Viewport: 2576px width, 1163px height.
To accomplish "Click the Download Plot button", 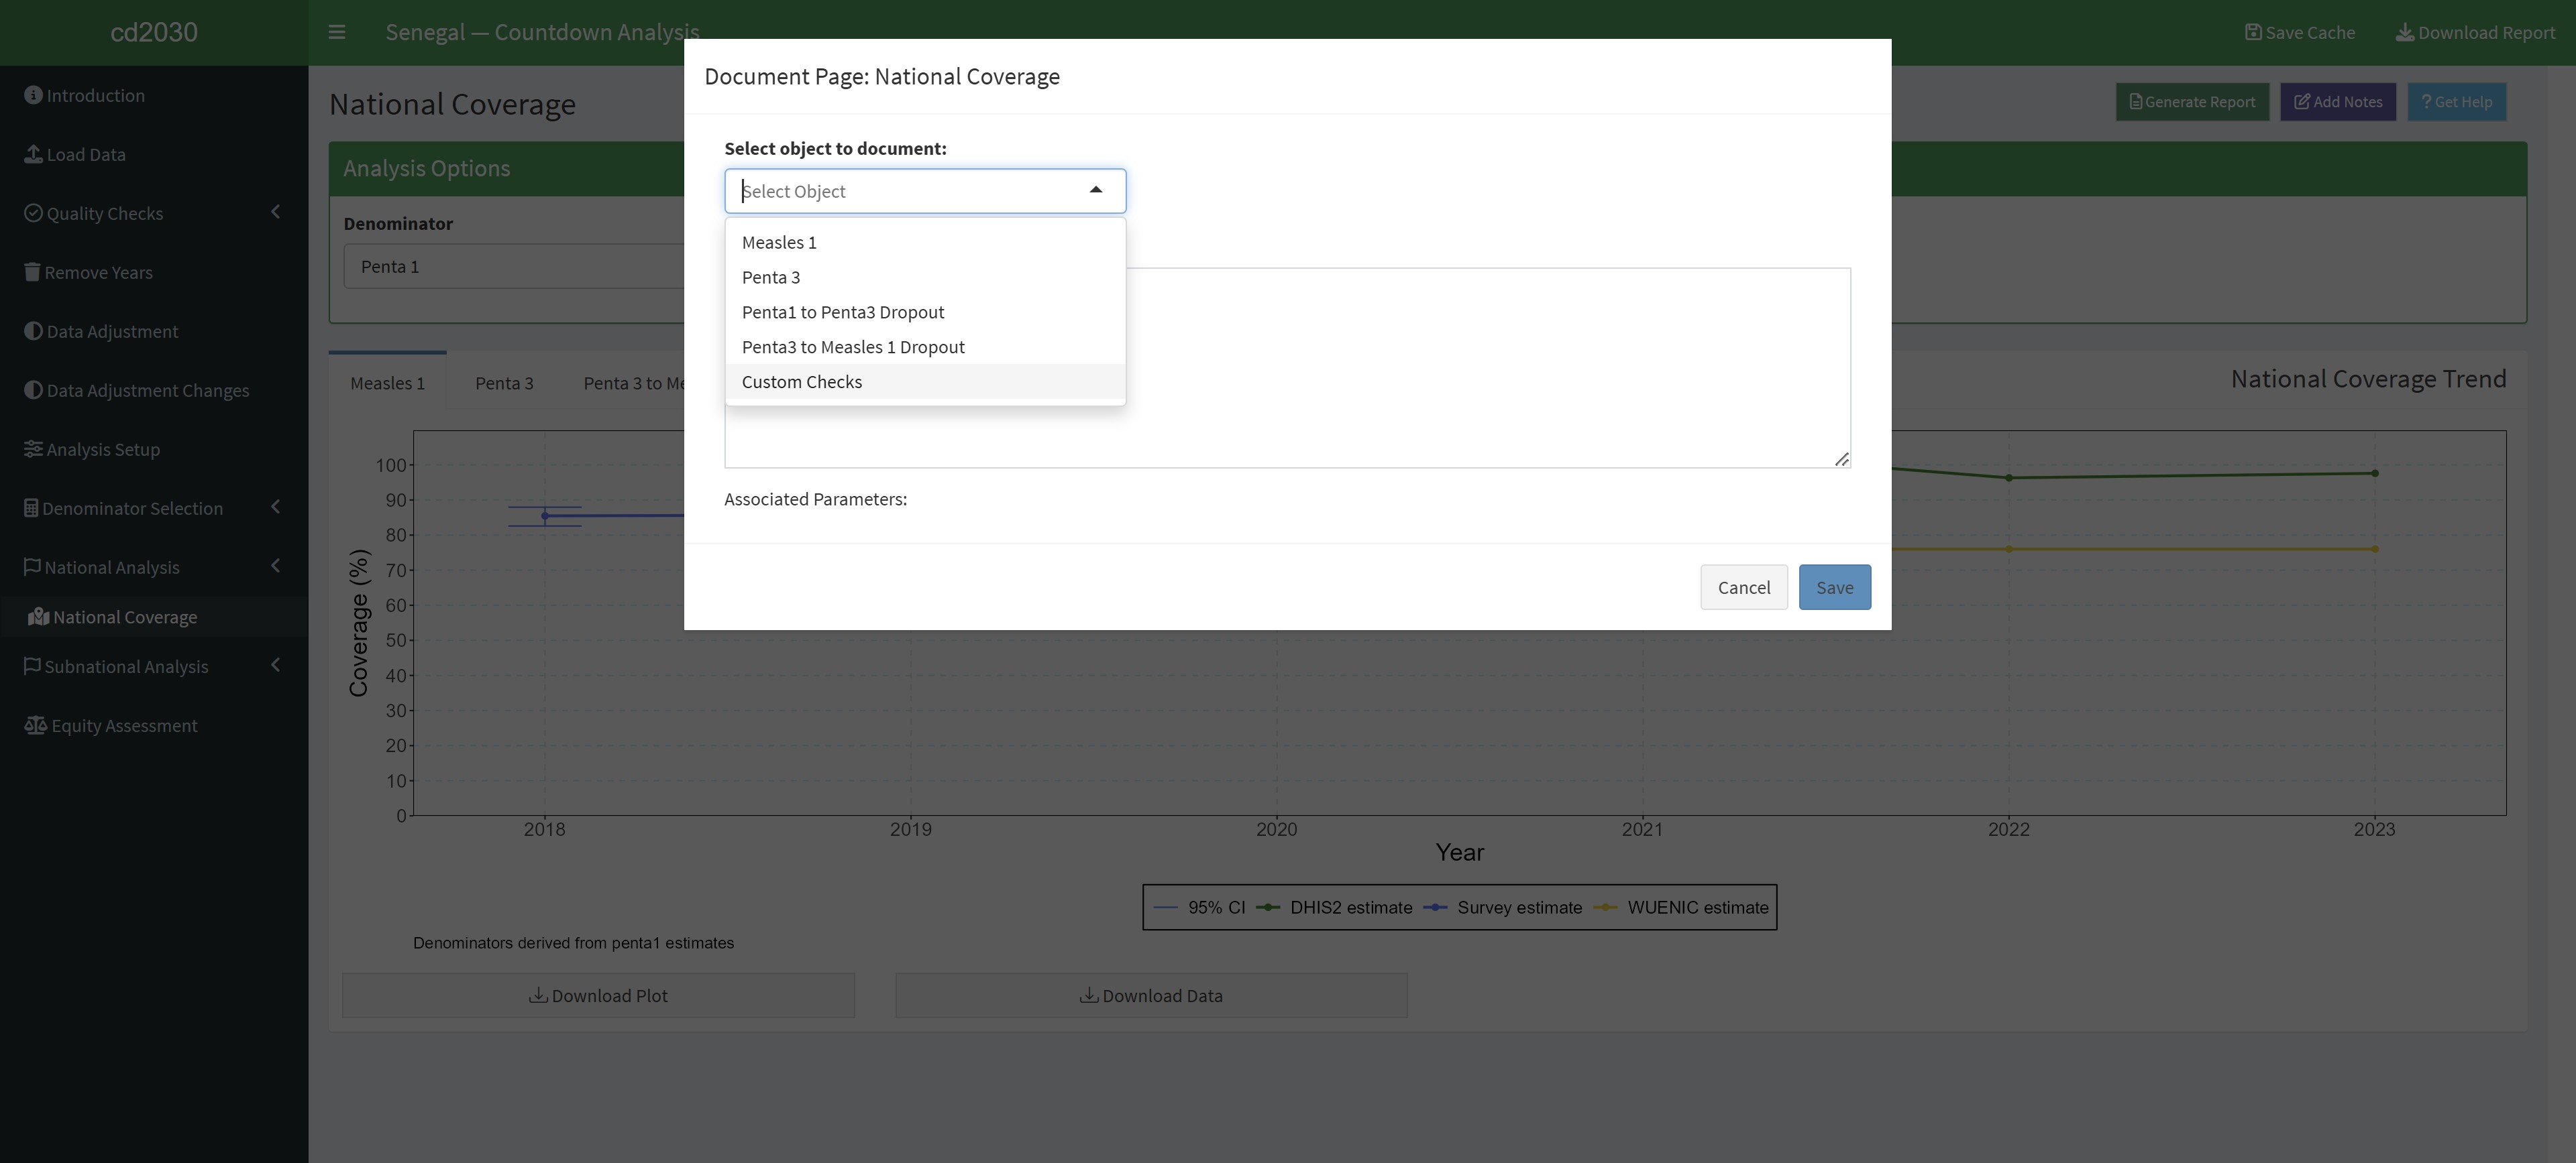I will (597, 995).
